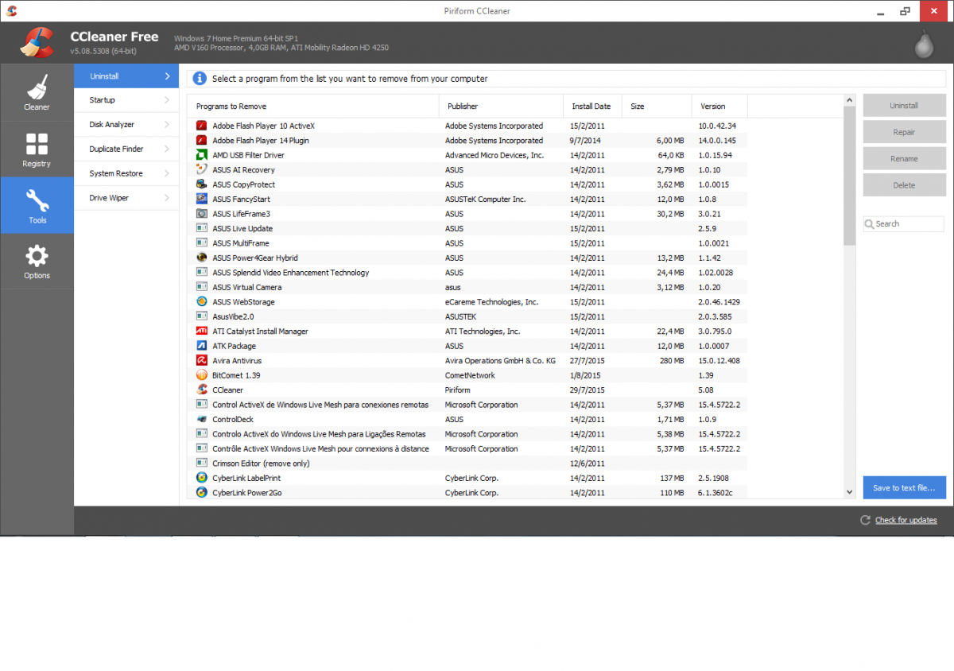Sort by Programs to Remove column
The height and width of the screenshot is (671, 954).
point(313,106)
